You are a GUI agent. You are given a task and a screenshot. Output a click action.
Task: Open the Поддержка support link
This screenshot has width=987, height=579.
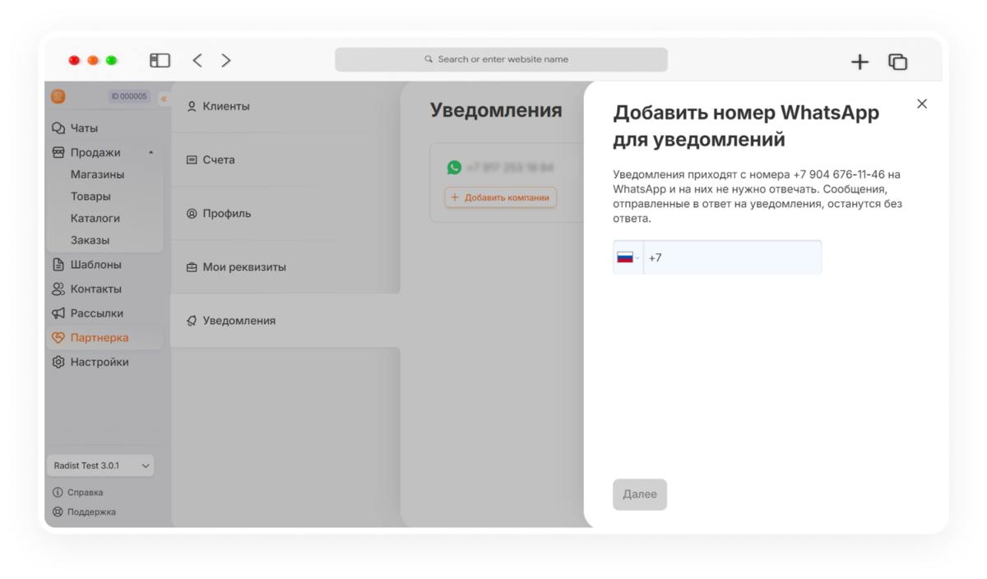[91, 512]
